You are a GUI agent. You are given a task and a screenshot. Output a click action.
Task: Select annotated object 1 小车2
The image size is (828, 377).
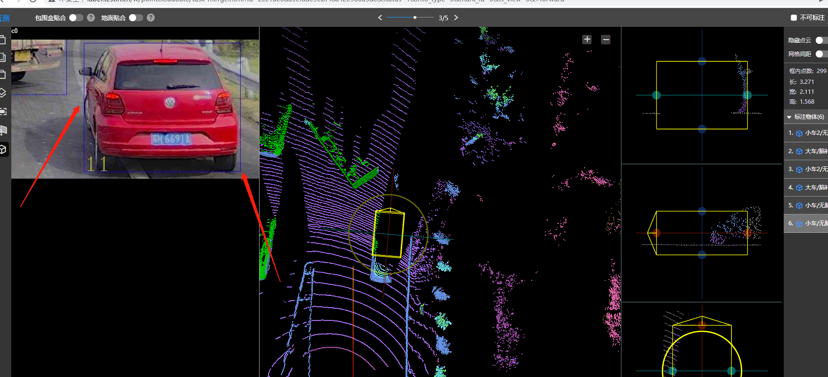point(809,133)
